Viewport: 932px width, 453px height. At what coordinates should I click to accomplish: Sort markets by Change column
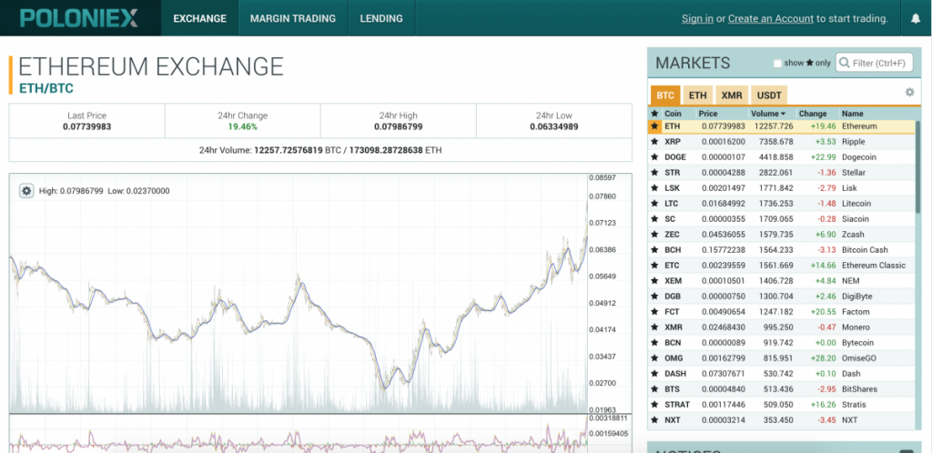pos(813,114)
